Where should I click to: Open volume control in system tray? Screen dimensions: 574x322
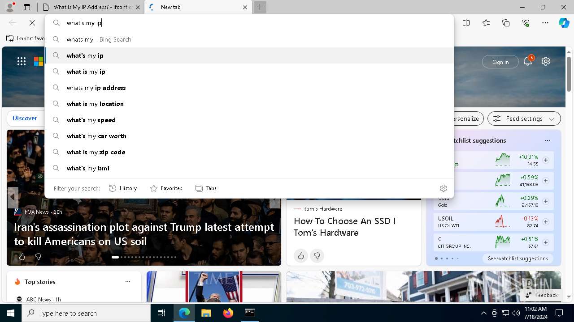pyautogui.click(x=516, y=313)
